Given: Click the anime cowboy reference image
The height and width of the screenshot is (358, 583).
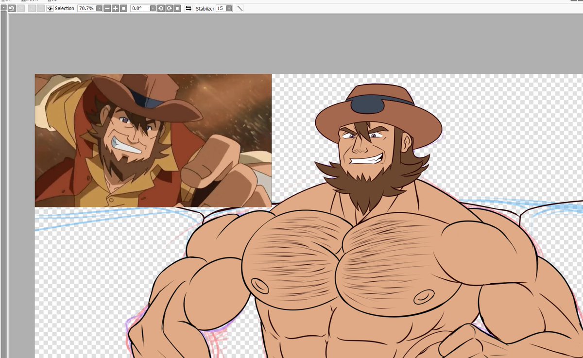Looking at the screenshot, I should tap(153, 140).
